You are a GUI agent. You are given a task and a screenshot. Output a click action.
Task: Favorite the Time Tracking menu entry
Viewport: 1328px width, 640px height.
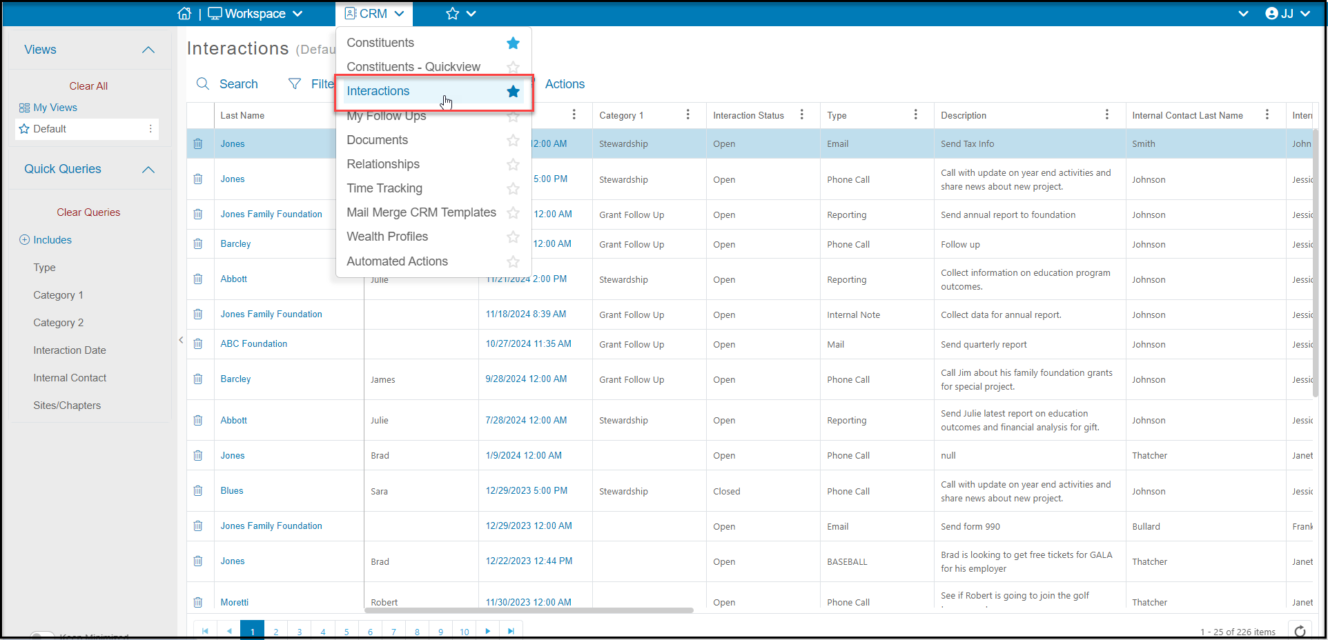513,188
